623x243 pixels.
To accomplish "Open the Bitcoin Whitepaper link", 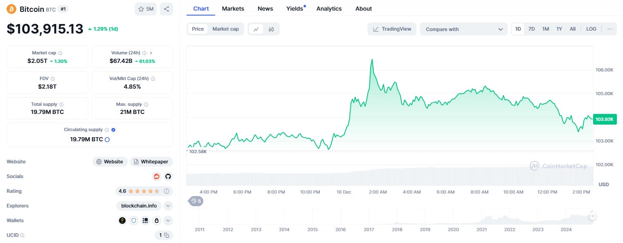I will [151, 162].
